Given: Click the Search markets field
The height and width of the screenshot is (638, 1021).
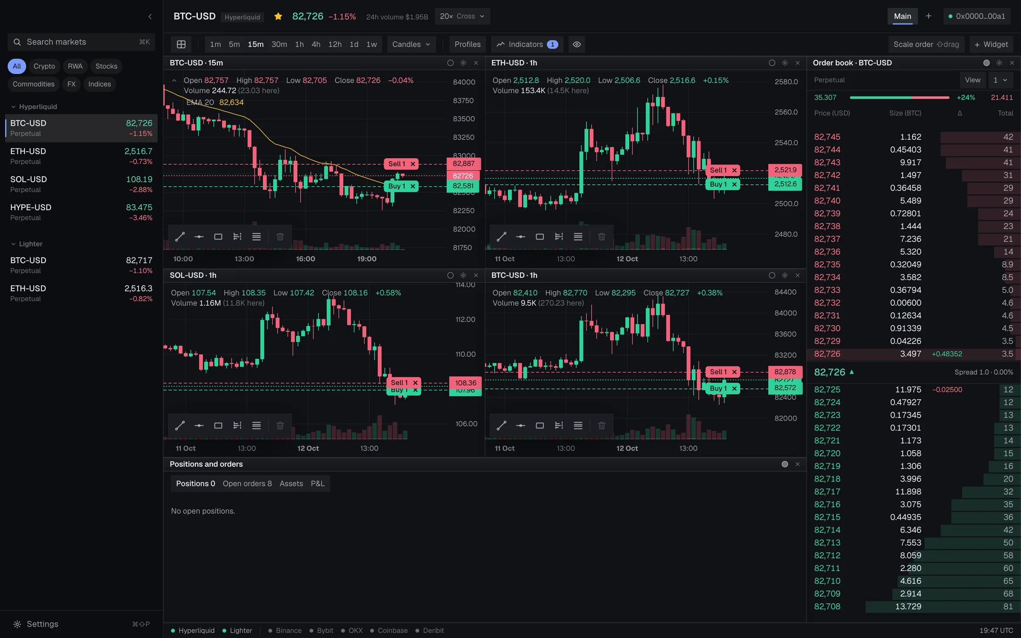Looking at the screenshot, I should click(x=81, y=42).
